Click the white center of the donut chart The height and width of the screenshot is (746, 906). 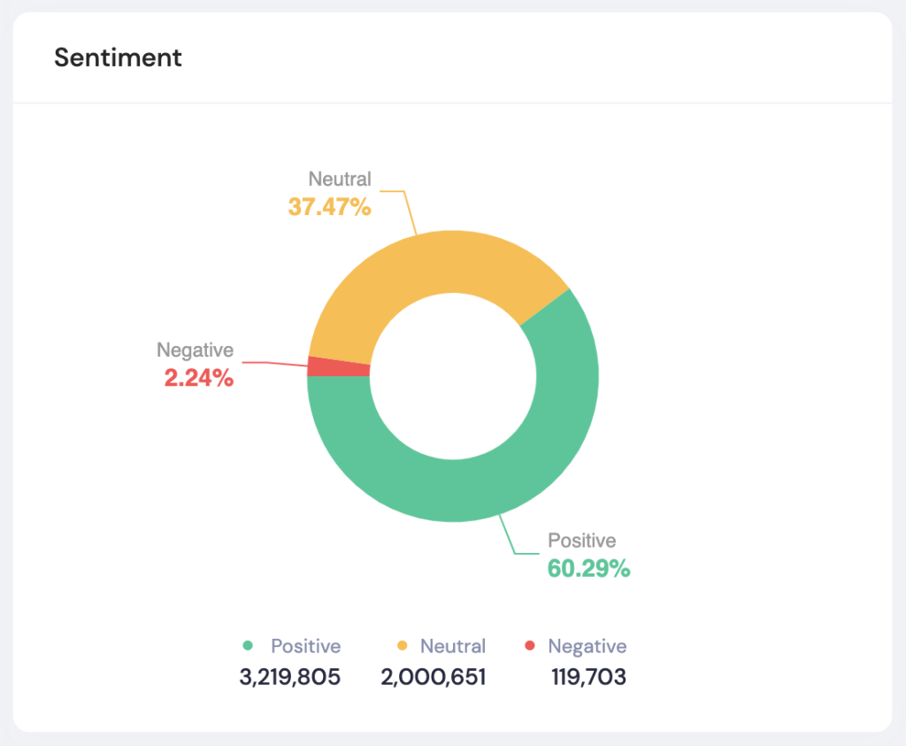(x=453, y=376)
